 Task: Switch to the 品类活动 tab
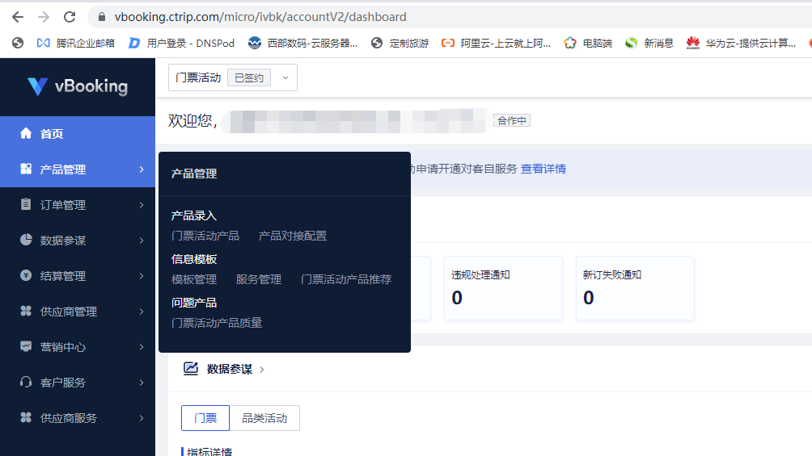pyautogui.click(x=264, y=418)
